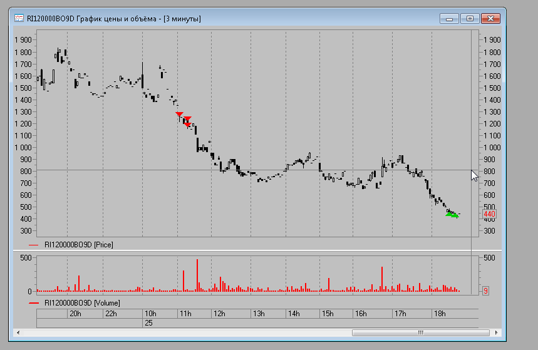The width and height of the screenshot is (538, 350).
Task: Close the RI120000BO9D chart window
Action: click(x=490, y=19)
